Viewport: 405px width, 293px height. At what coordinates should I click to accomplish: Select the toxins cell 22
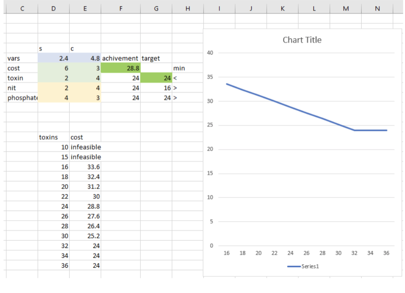click(53, 196)
